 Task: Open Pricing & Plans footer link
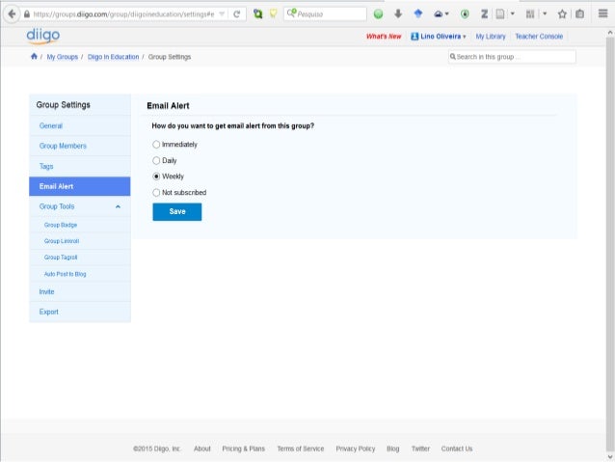pos(243,448)
